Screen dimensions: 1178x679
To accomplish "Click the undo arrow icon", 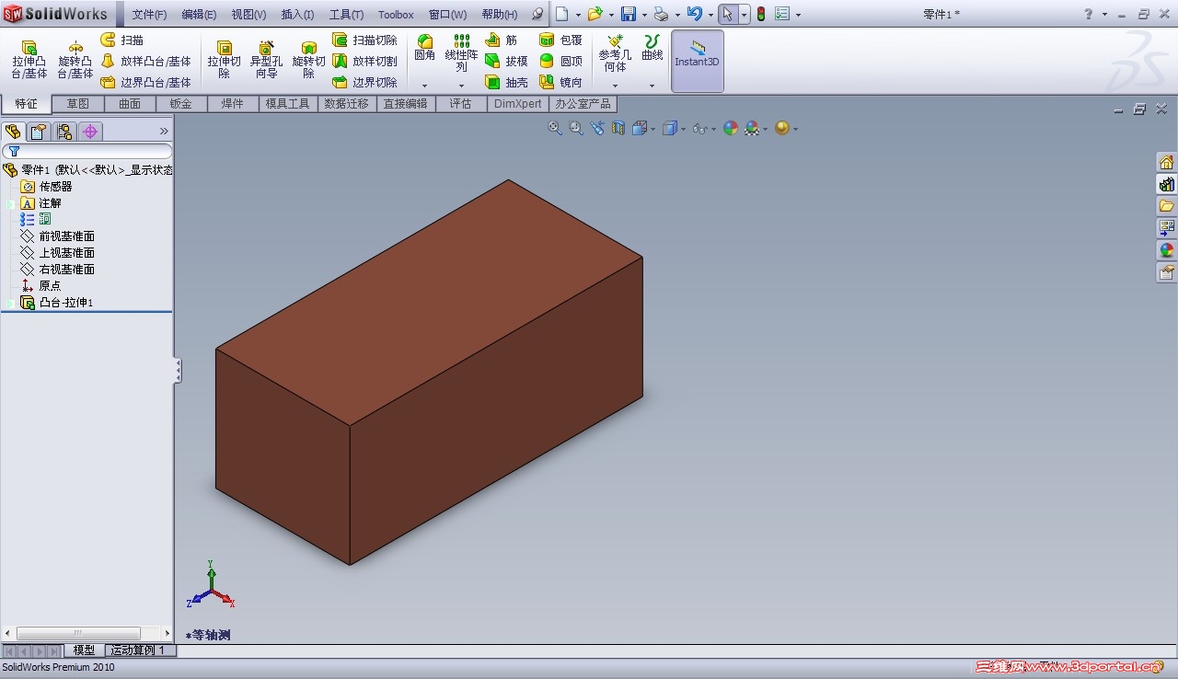I will 695,15.
